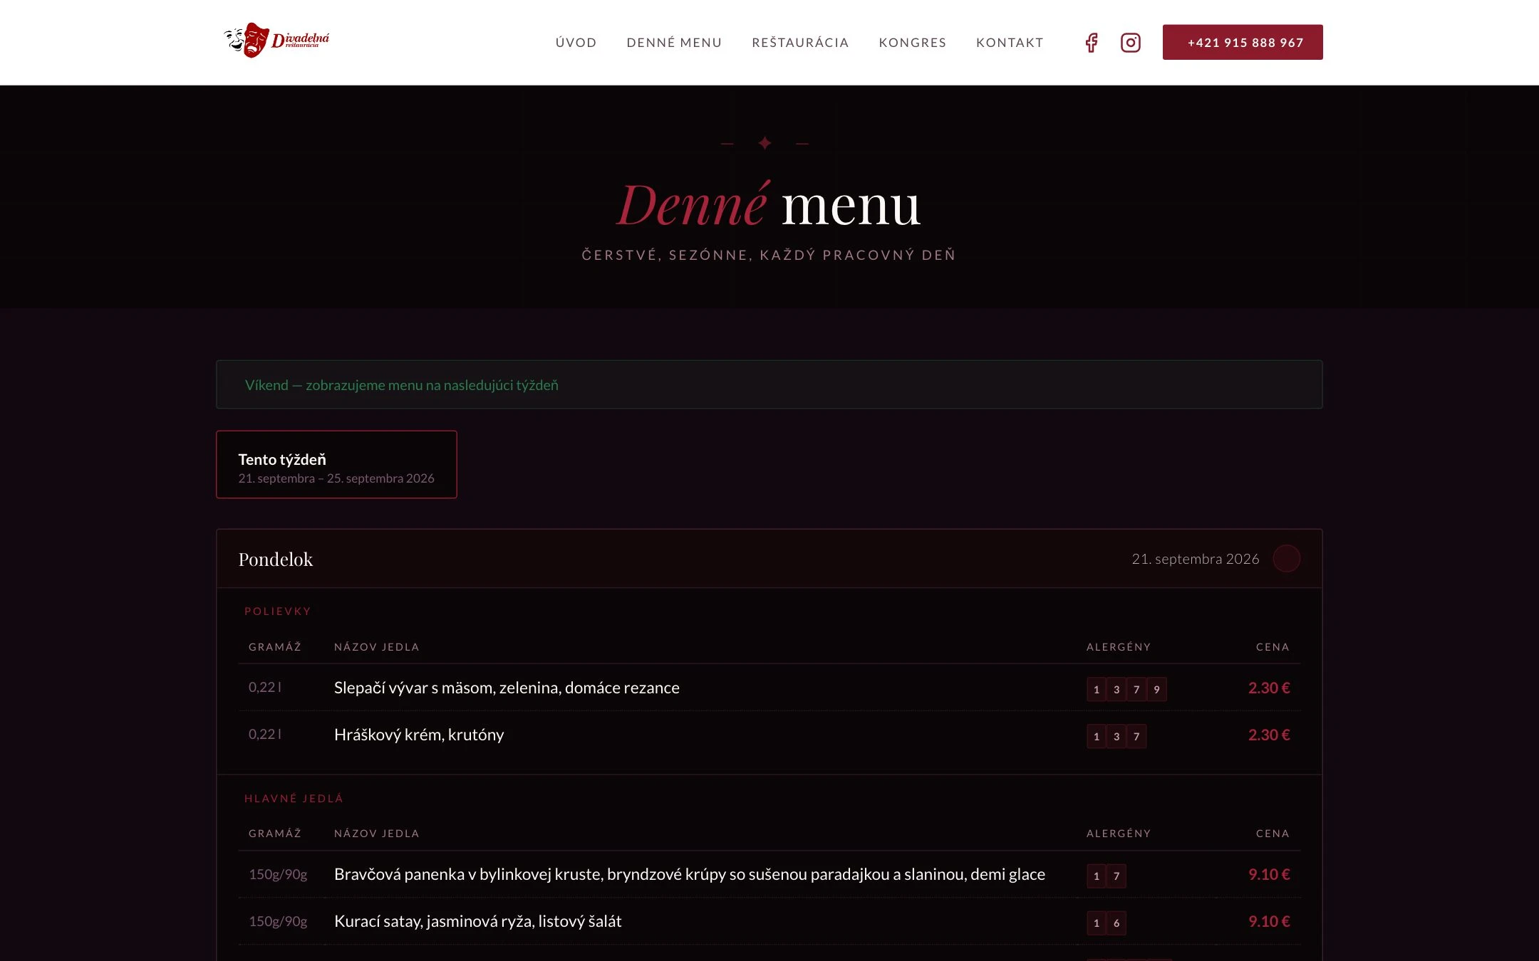The height and width of the screenshot is (961, 1539).
Task: Click the Polievky section heading
Action: click(x=278, y=611)
